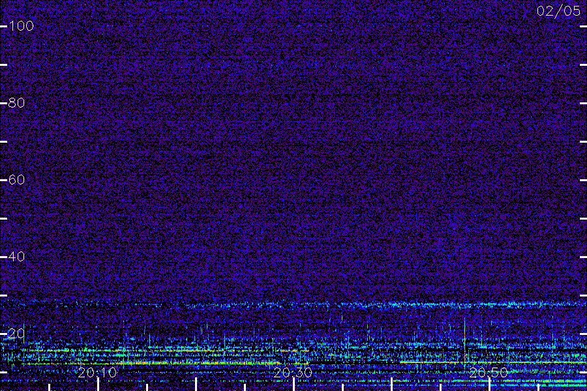
Task: Click the 20:10 time axis label
Action: (x=97, y=373)
